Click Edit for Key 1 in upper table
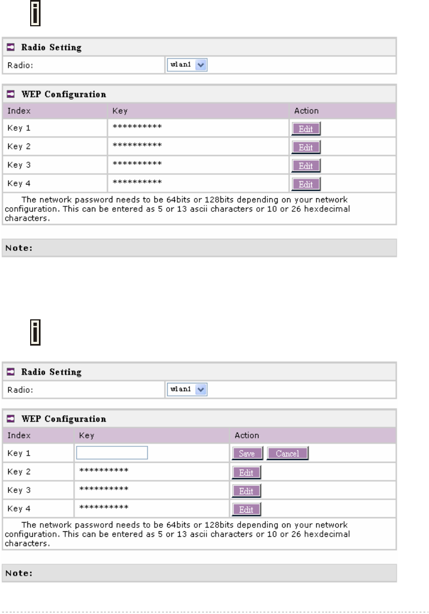Viewport: 429px width, 614px height. (x=306, y=129)
